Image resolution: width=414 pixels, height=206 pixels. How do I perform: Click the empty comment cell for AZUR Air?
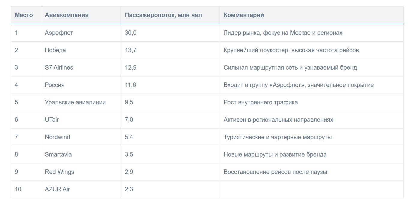pyautogui.click(x=311, y=189)
